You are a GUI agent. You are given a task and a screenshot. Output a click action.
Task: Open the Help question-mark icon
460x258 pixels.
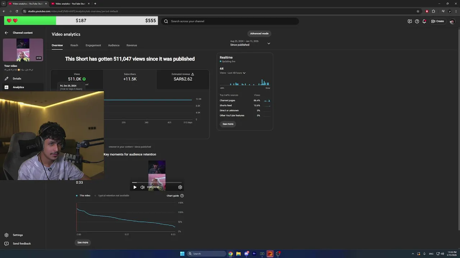417,21
